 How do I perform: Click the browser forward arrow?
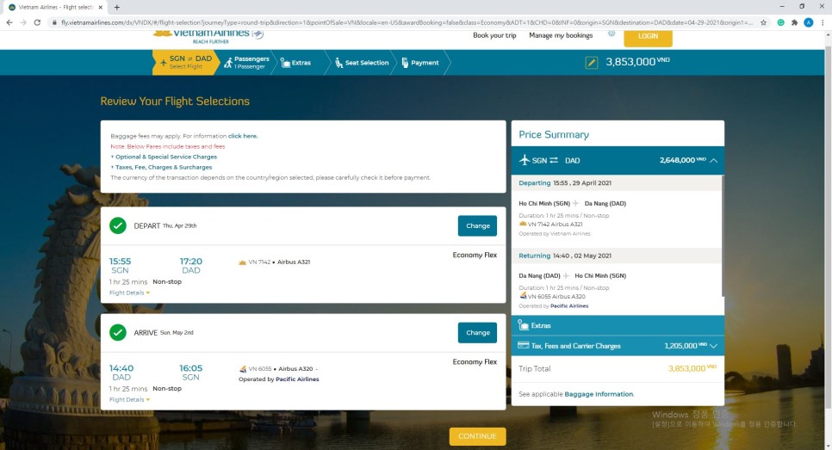[x=23, y=22]
